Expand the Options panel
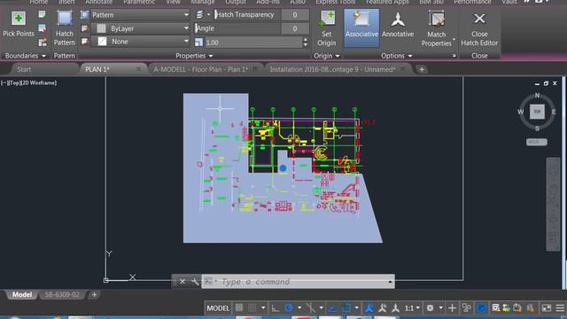This screenshot has width=567, height=319. click(396, 56)
